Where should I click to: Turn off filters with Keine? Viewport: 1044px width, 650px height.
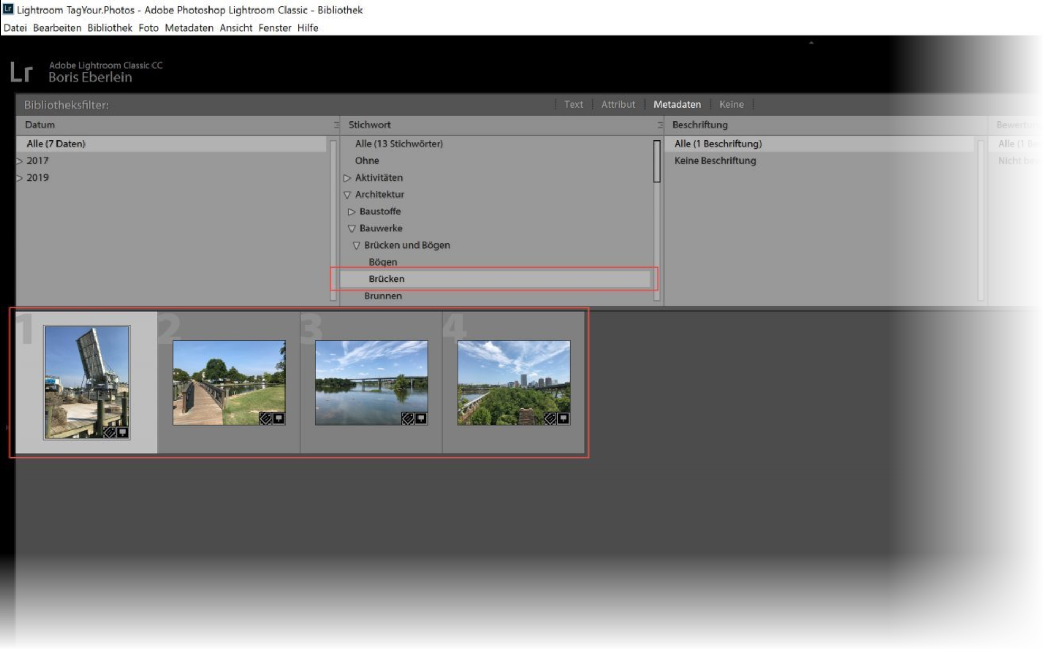tap(731, 105)
